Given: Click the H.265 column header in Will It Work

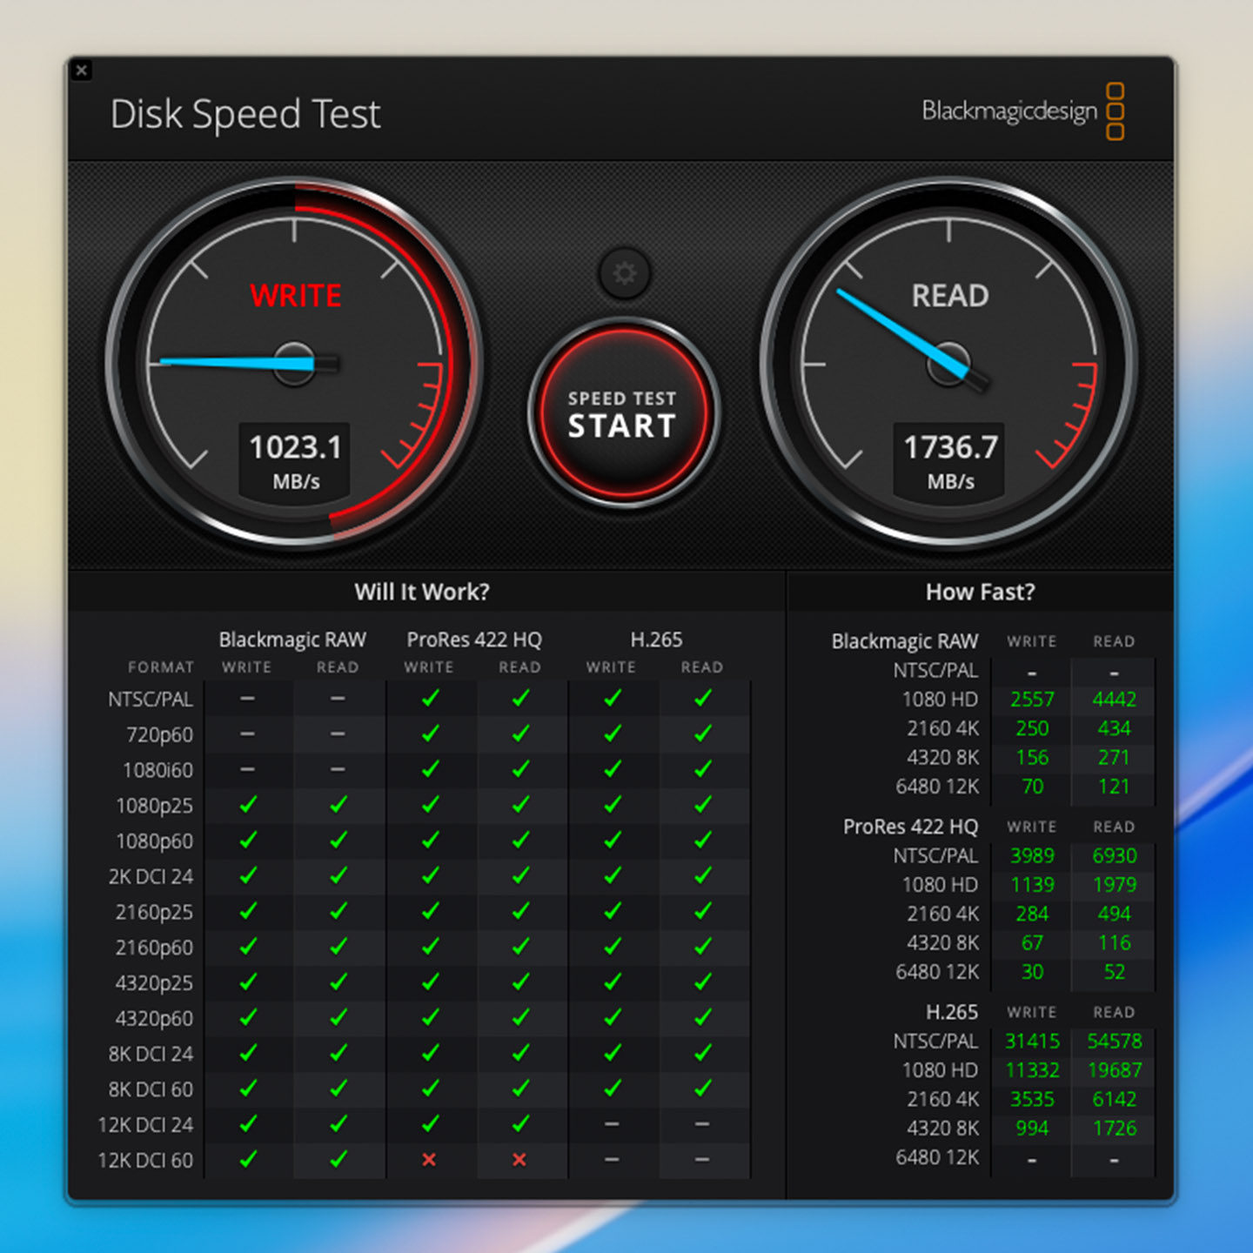Looking at the screenshot, I should (x=656, y=640).
